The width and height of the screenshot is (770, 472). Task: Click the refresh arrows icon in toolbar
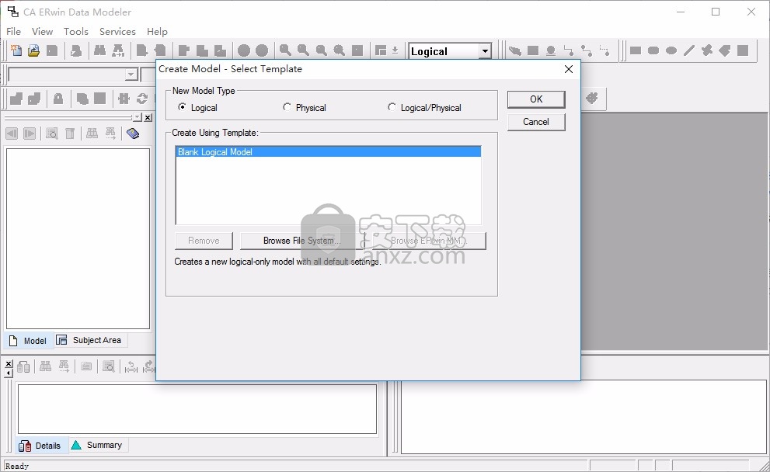pyautogui.click(x=142, y=99)
